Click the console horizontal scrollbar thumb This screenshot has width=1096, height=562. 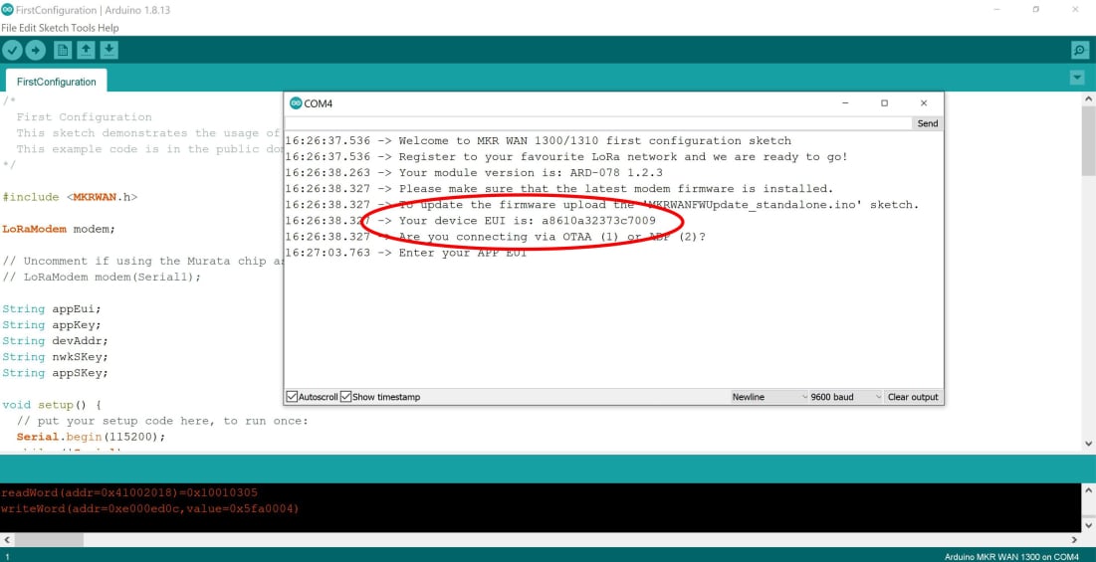click(49, 540)
